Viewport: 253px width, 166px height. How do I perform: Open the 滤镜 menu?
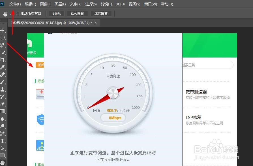(x=106, y=4)
